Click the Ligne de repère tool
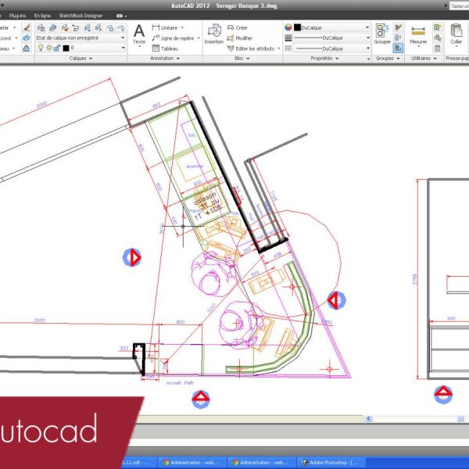Viewport: 469px width, 469px height. (x=175, y=38)
